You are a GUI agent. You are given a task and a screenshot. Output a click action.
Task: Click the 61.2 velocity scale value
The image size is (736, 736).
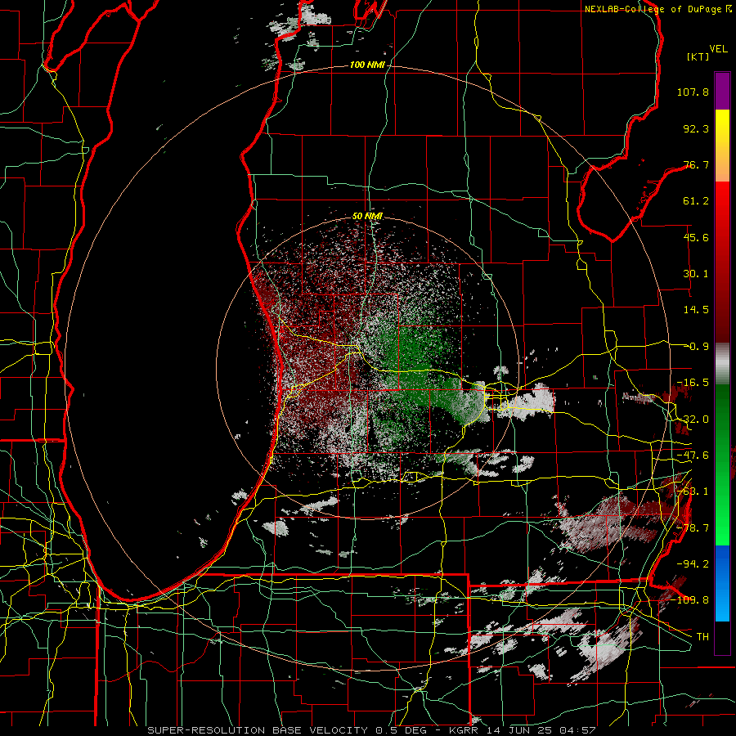[696, 201]
